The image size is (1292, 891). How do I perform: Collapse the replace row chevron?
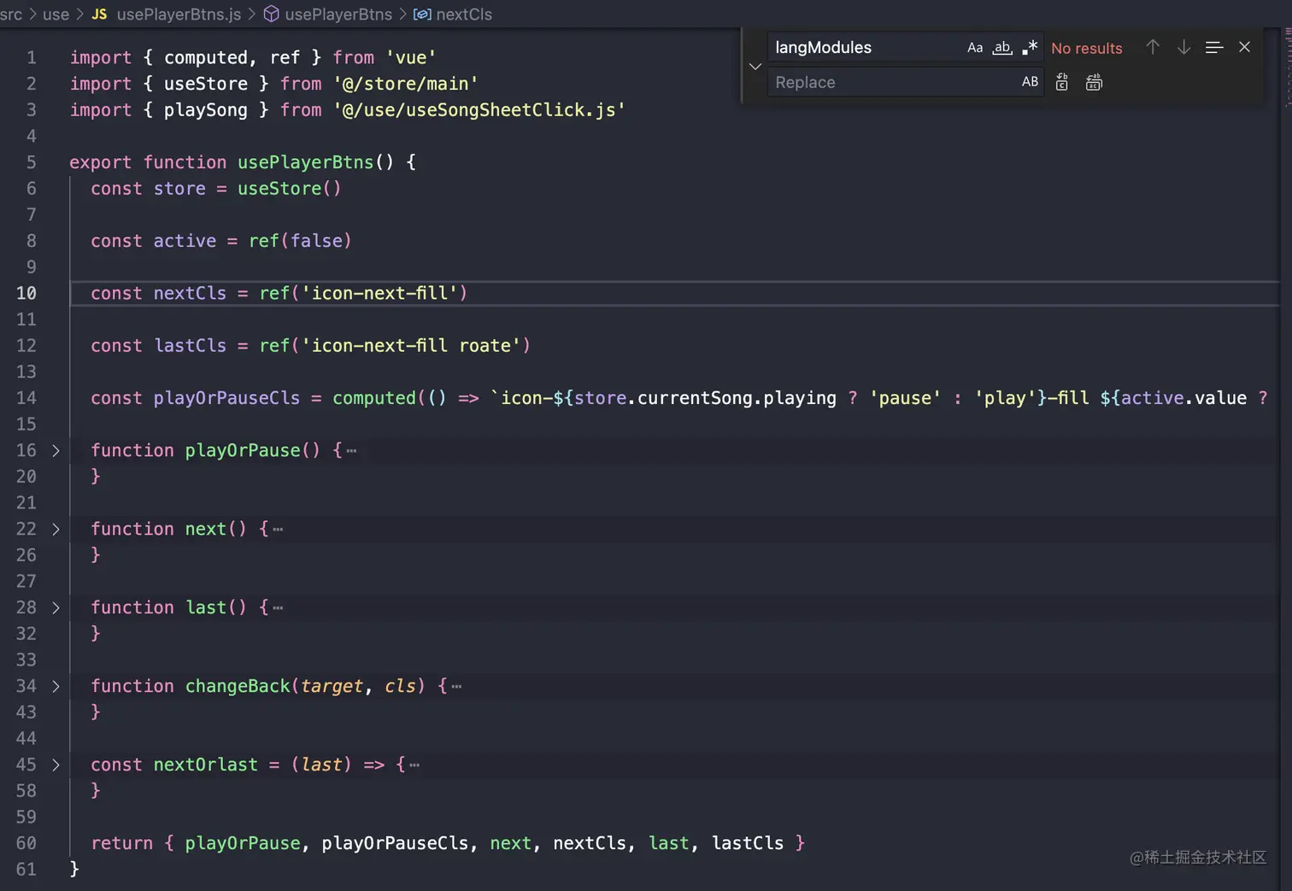pos(755,66)
